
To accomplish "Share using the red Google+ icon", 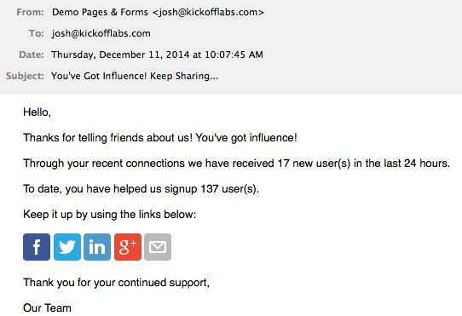I will tap(128, 247).
